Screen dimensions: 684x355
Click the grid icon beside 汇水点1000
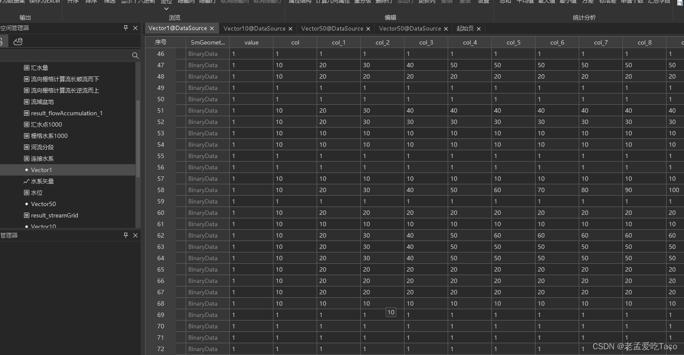[x=27, y=124]
